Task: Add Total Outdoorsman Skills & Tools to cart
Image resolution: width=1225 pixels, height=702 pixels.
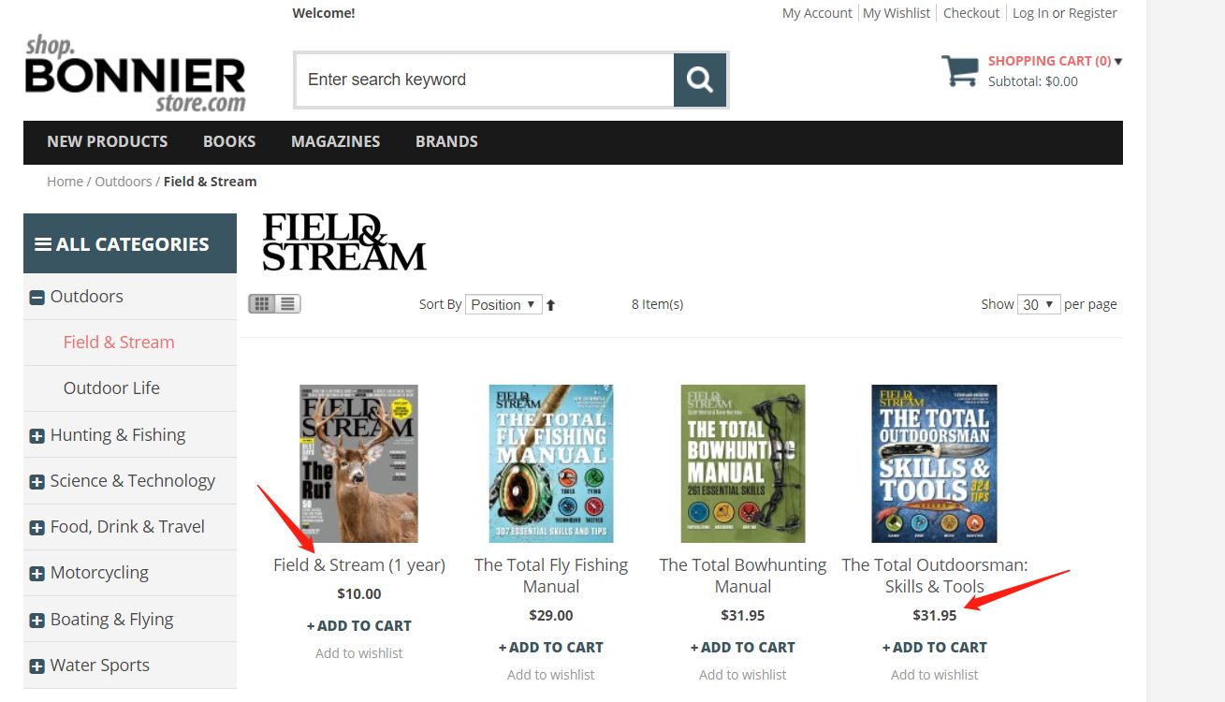Action: [x=935, y=648]
